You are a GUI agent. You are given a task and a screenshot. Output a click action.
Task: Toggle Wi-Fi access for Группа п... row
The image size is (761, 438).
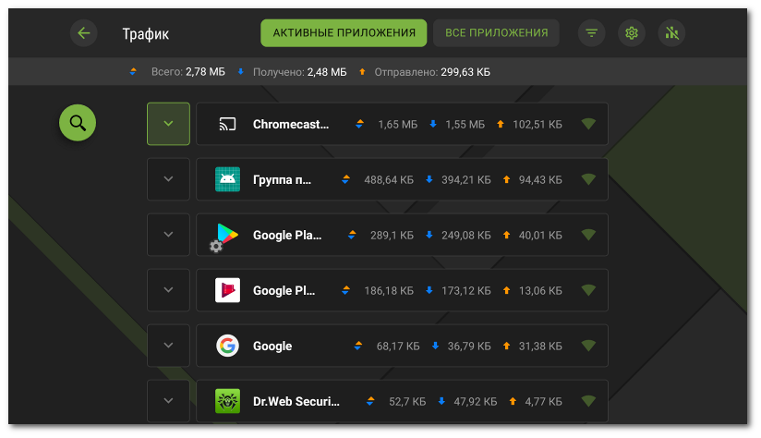coord(588,179)
